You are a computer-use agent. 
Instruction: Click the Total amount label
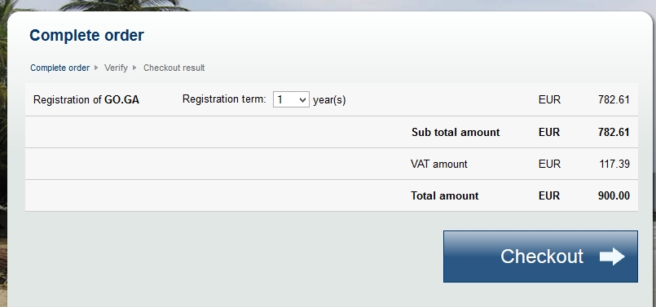(x=445, y=195)
